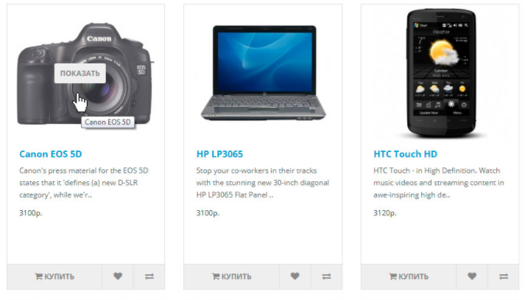Screen dimensions: 525x300
Task: Click the 3120р. price of HTC
Action: [x=384, y=213]
